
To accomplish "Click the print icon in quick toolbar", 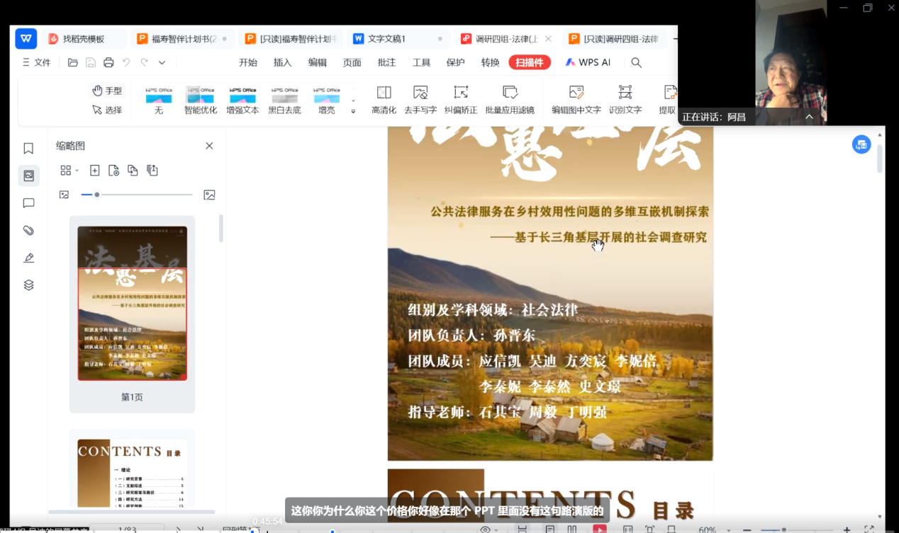I will (108, 62).
